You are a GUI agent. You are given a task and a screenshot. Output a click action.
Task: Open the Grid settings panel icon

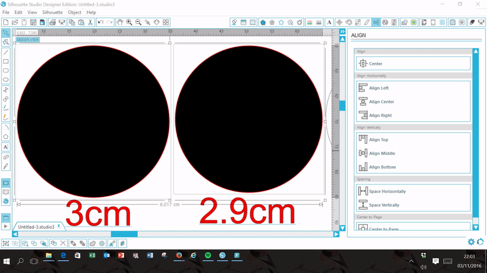click(442, 22)
